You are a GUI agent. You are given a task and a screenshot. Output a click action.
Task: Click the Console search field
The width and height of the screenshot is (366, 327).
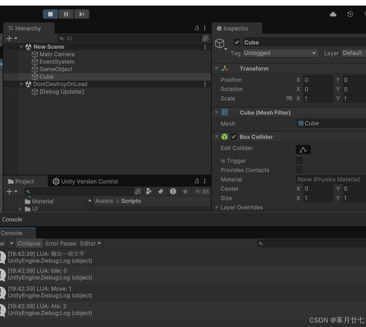coord(314,243)
